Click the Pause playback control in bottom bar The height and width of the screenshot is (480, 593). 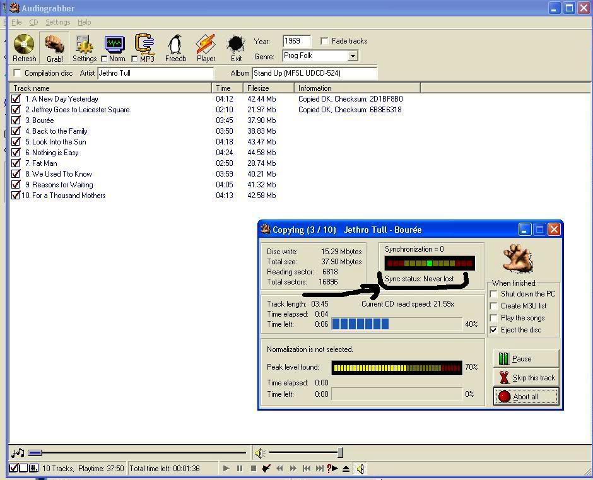coord(239,468)
